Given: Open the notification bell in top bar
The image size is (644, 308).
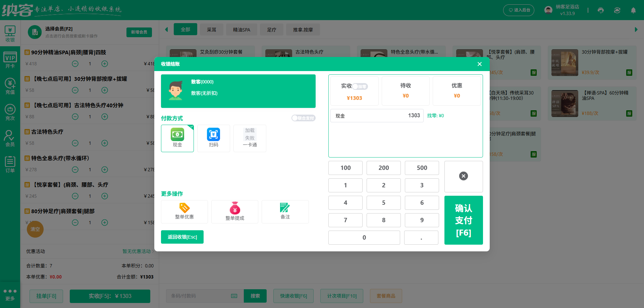Looking at the screenshot, I should [x=633, y=10].
